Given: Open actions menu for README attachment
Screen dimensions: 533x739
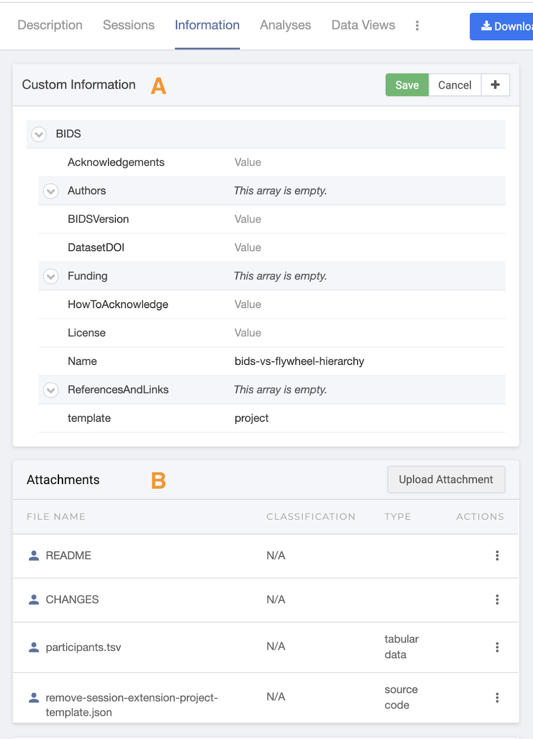Looking at the screenshot, I should tap(497, 556).
